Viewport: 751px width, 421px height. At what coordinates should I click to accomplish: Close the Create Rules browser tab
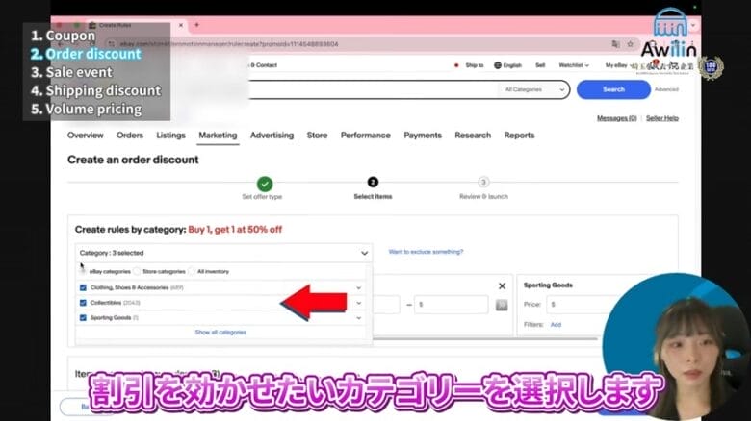pyautogui.click(x=181, y=25)
